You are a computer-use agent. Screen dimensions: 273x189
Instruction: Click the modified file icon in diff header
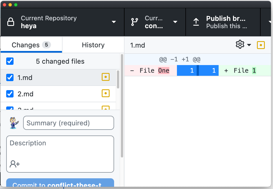click(261, 45)
